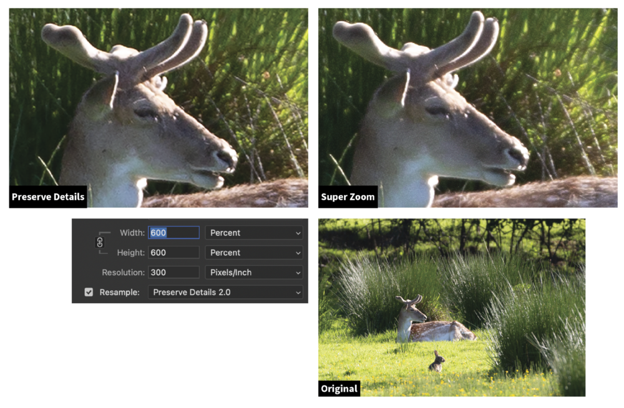624x408 pixels.
Task: Click the 'Preserve Details' caption label
Action: coord(48,197)
